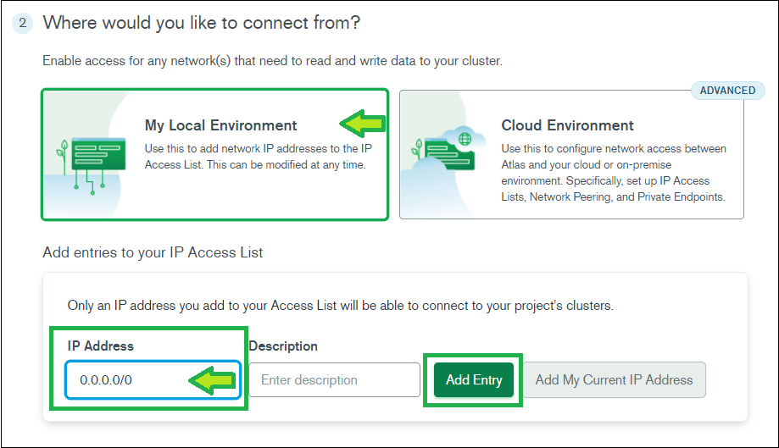Click the green arrow inside IP Address field

click(x=212, y=380)
